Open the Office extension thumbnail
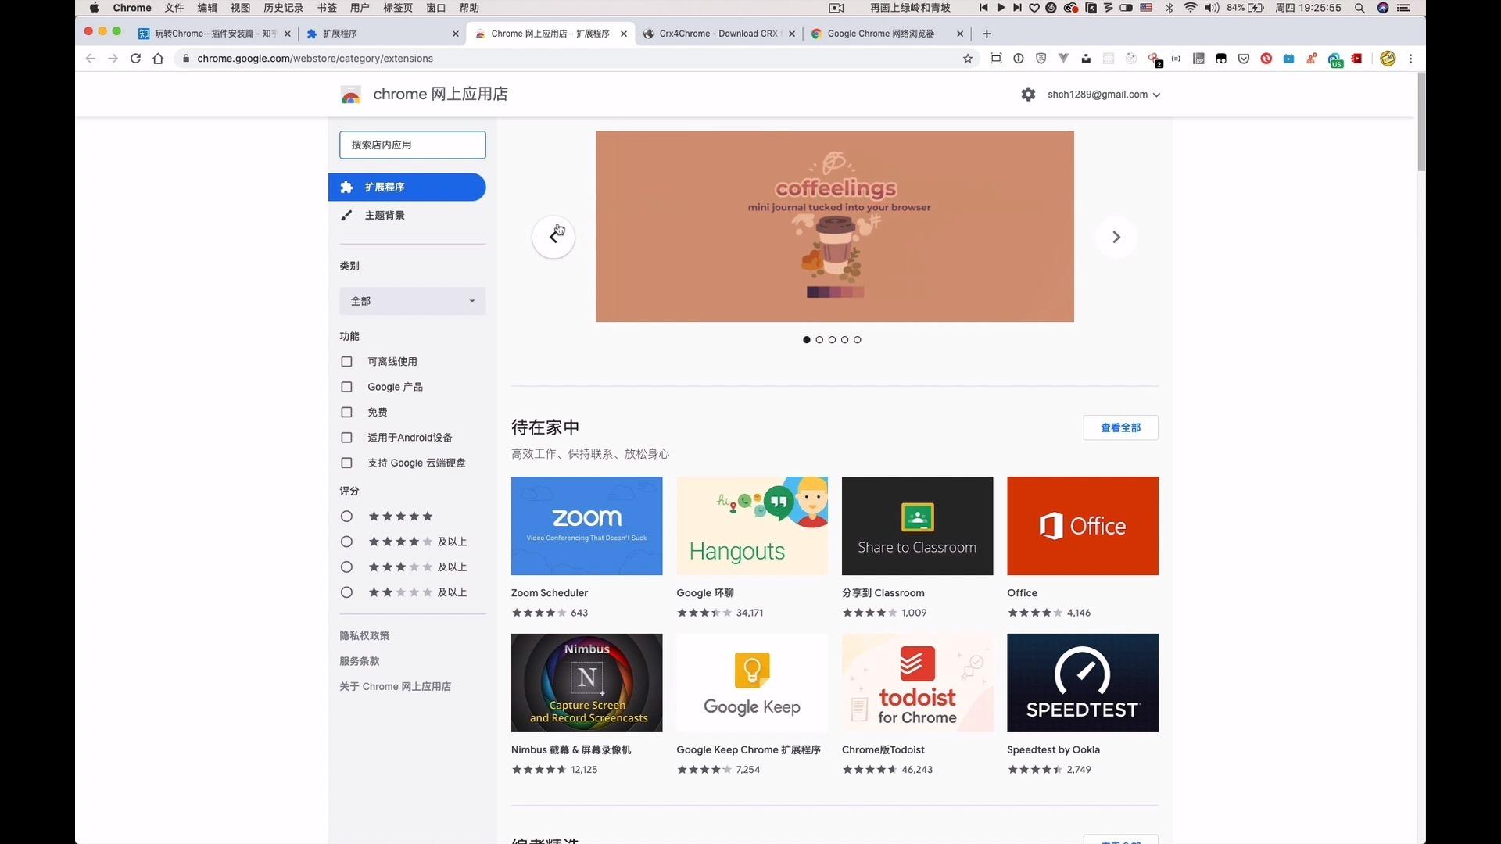This screenshot has width=1501, height=844. 1082,526
